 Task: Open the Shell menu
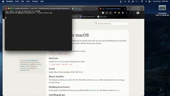point(17,1)
